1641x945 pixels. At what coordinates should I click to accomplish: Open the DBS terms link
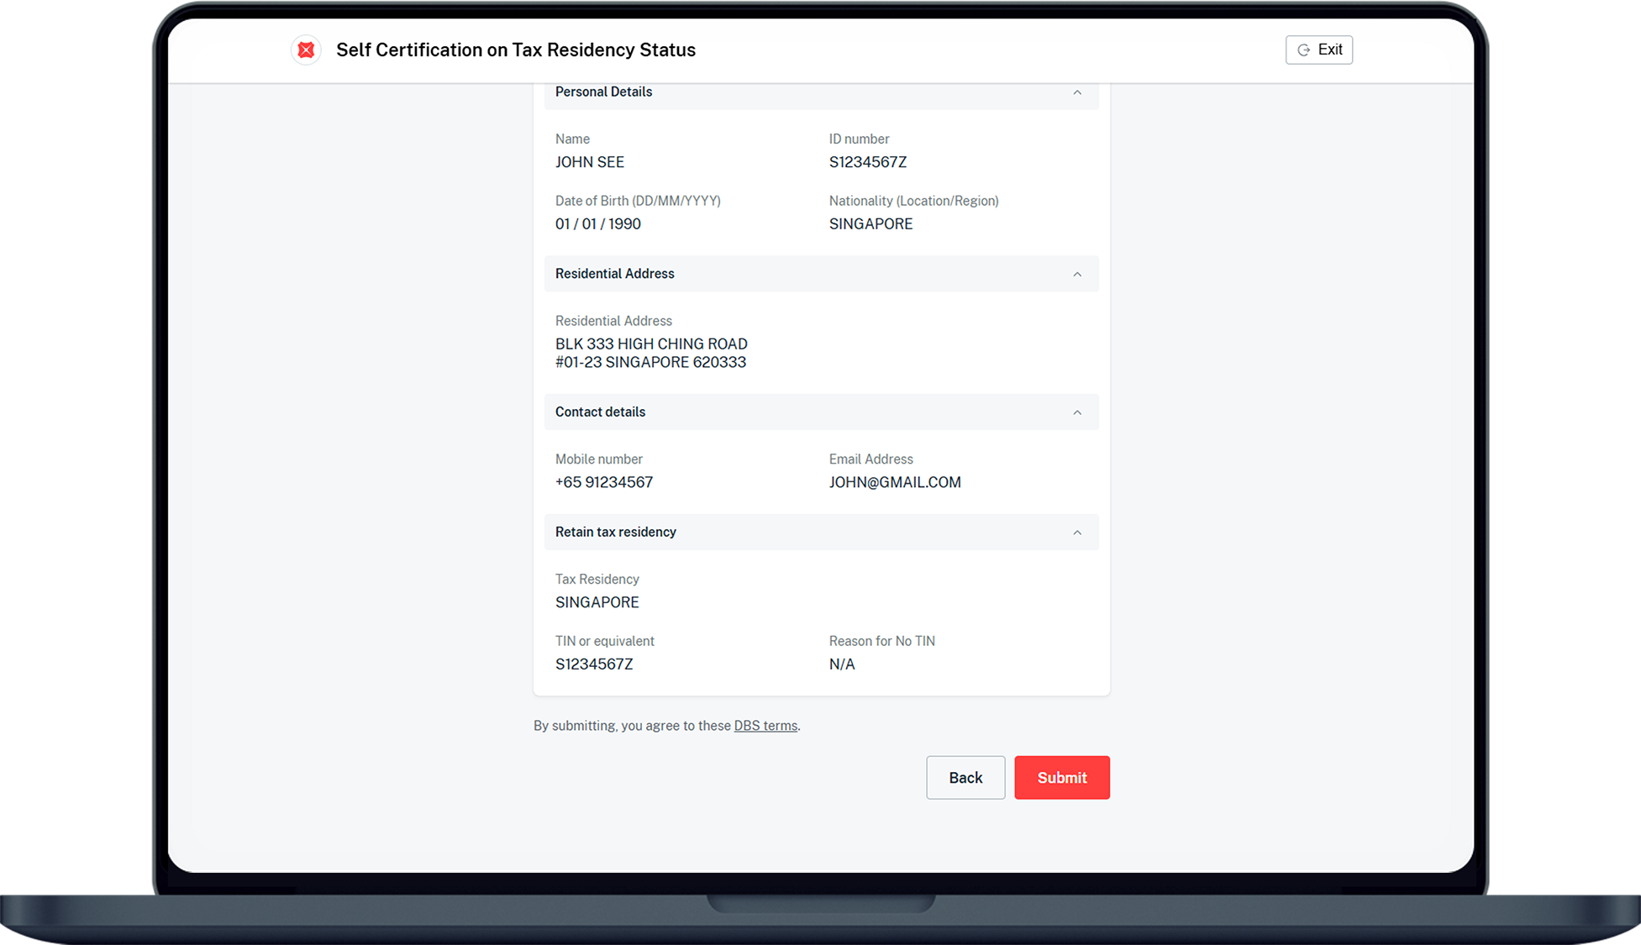(765, 726)
